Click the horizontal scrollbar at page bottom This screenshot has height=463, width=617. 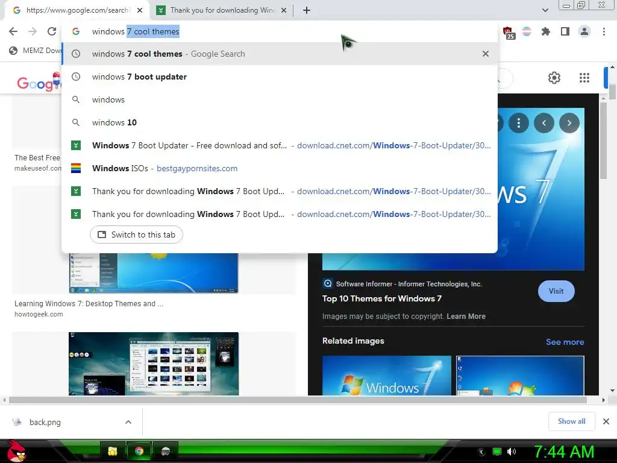point(298,400)
